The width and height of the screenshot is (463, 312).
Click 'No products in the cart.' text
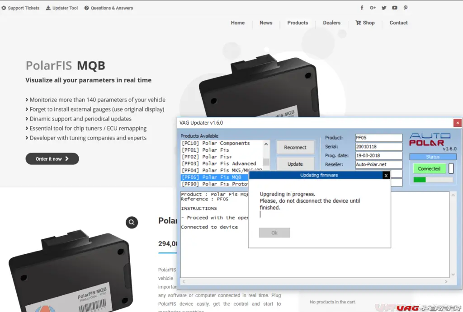point(333,302)
